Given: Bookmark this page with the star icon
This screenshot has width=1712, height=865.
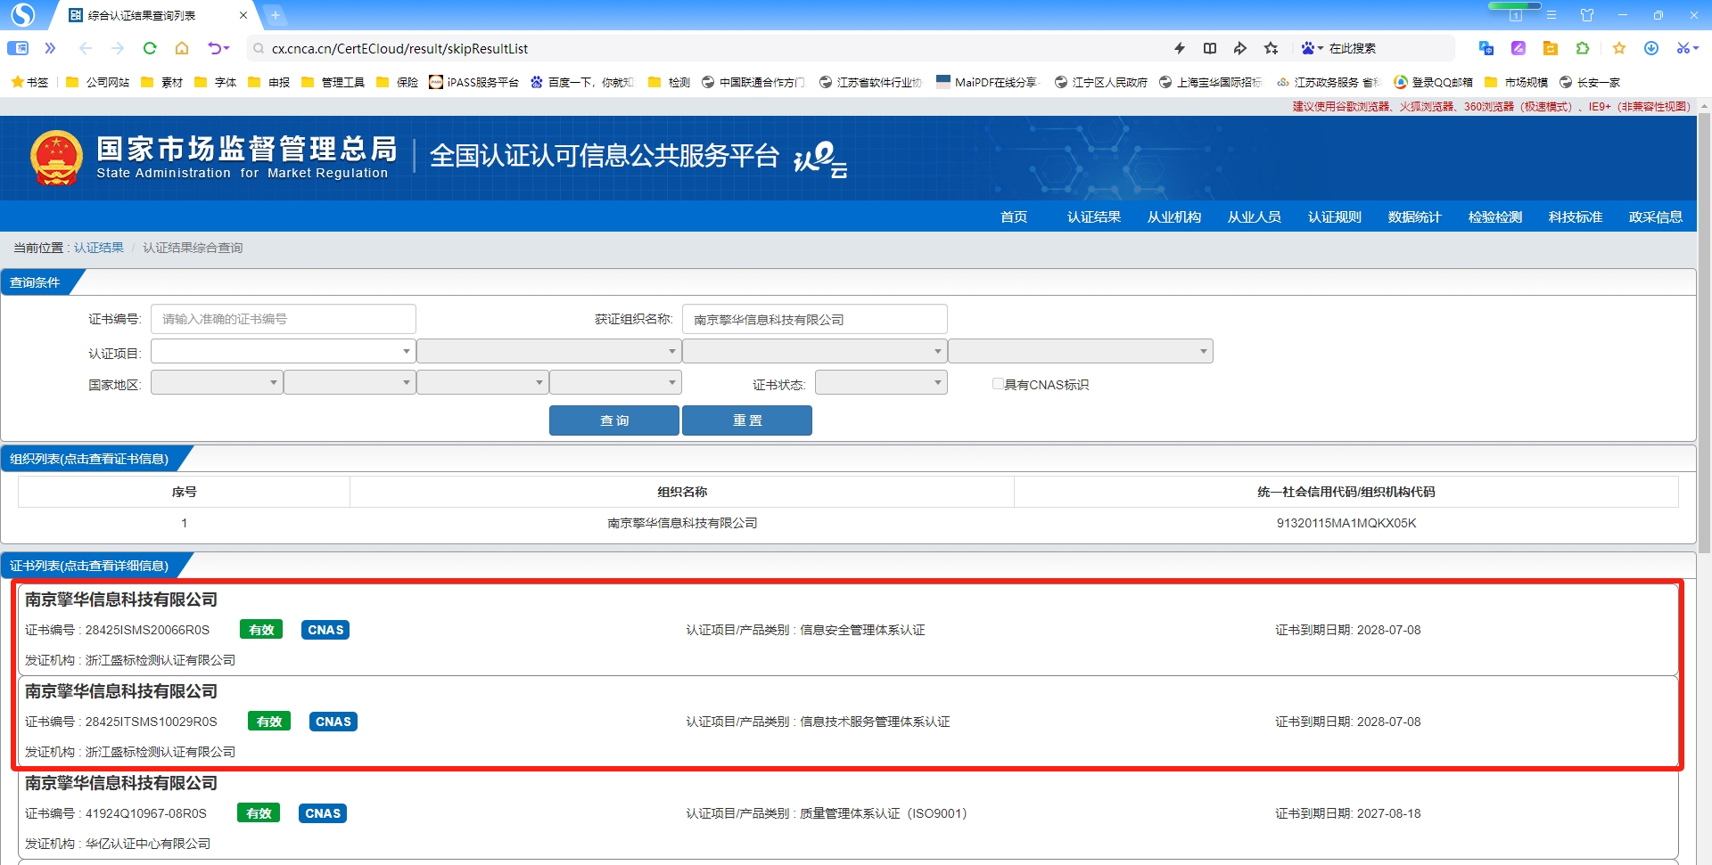Looking at the screenshot, I should 1272,48.
